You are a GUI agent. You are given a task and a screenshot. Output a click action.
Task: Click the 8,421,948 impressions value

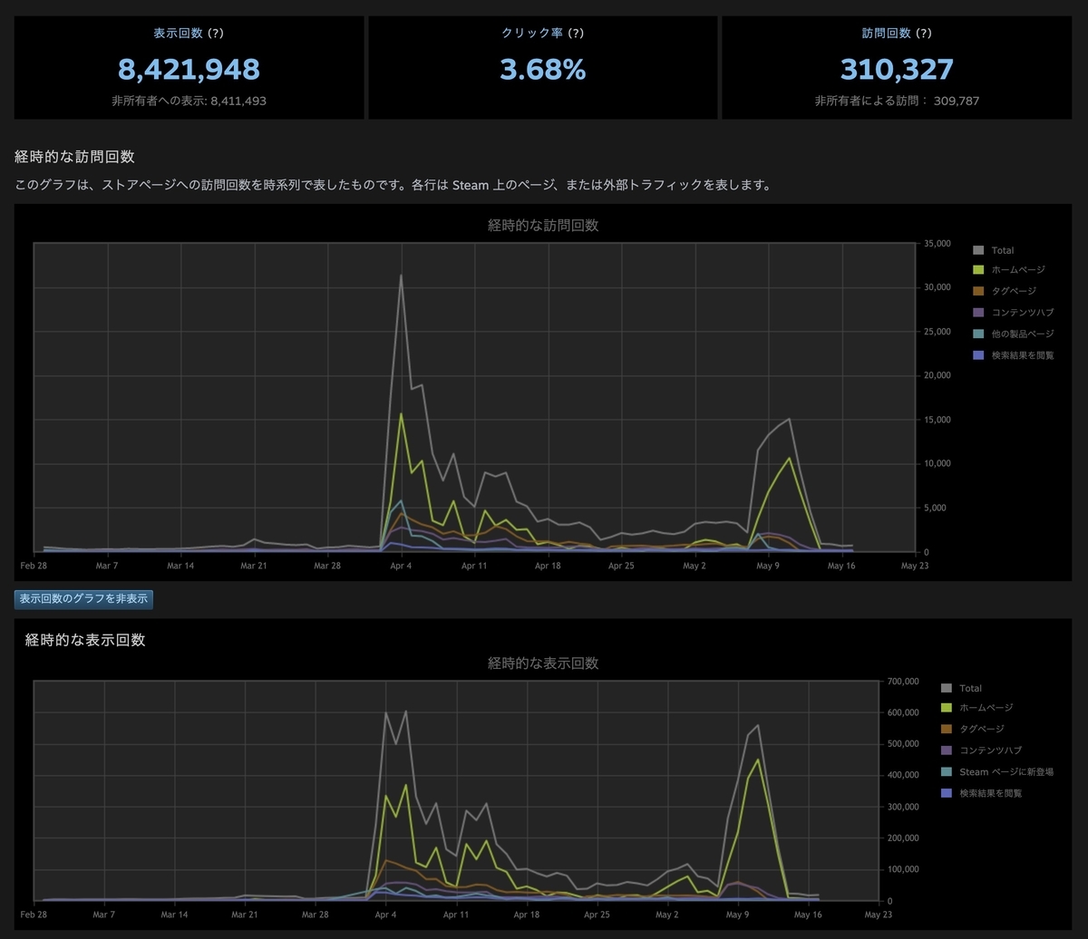point(189,69)
